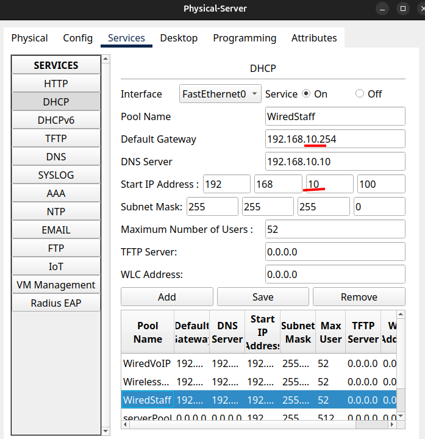The height and width of the screenshot is (439, 425).
Task: Click the Pool Name column header
Action: [148, 332]
